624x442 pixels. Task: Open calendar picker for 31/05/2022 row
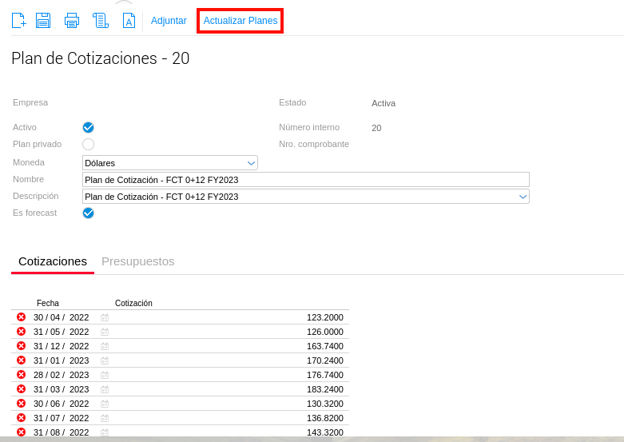[105, 332]
